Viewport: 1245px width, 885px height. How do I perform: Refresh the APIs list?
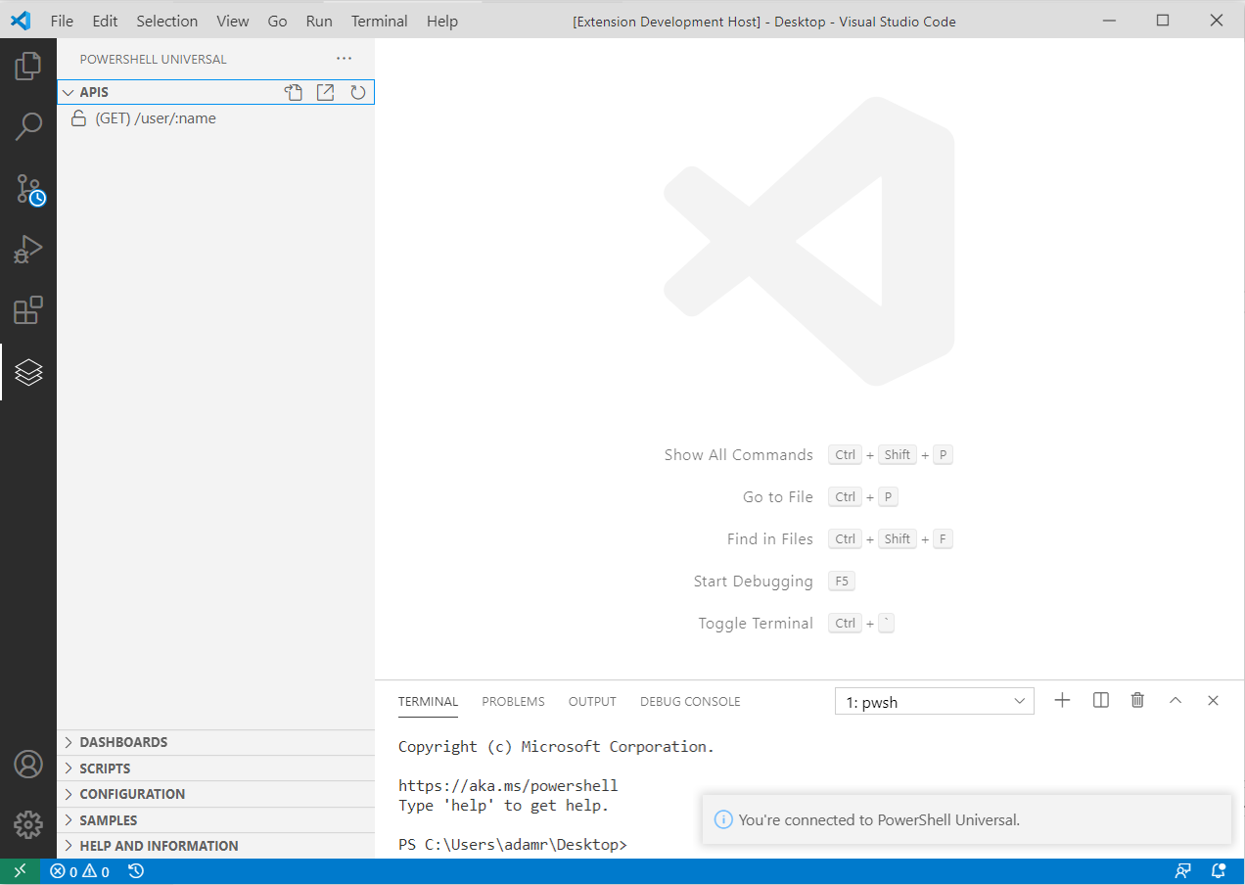[358, 92]
